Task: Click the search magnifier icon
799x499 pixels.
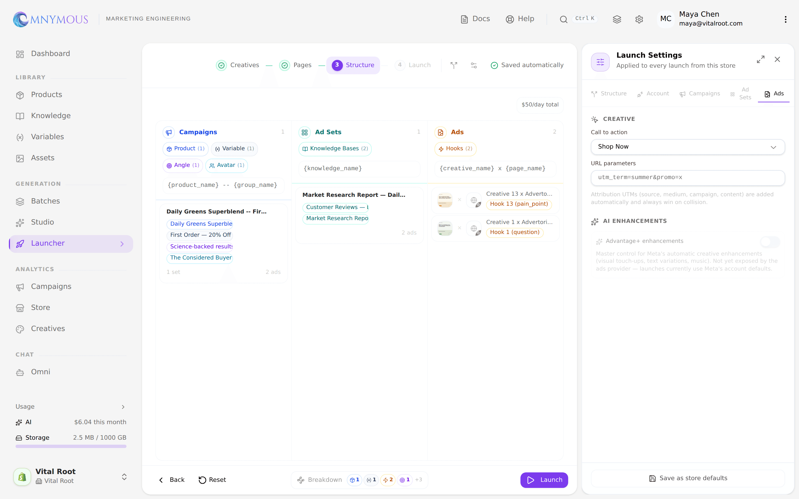Action: 563,19
